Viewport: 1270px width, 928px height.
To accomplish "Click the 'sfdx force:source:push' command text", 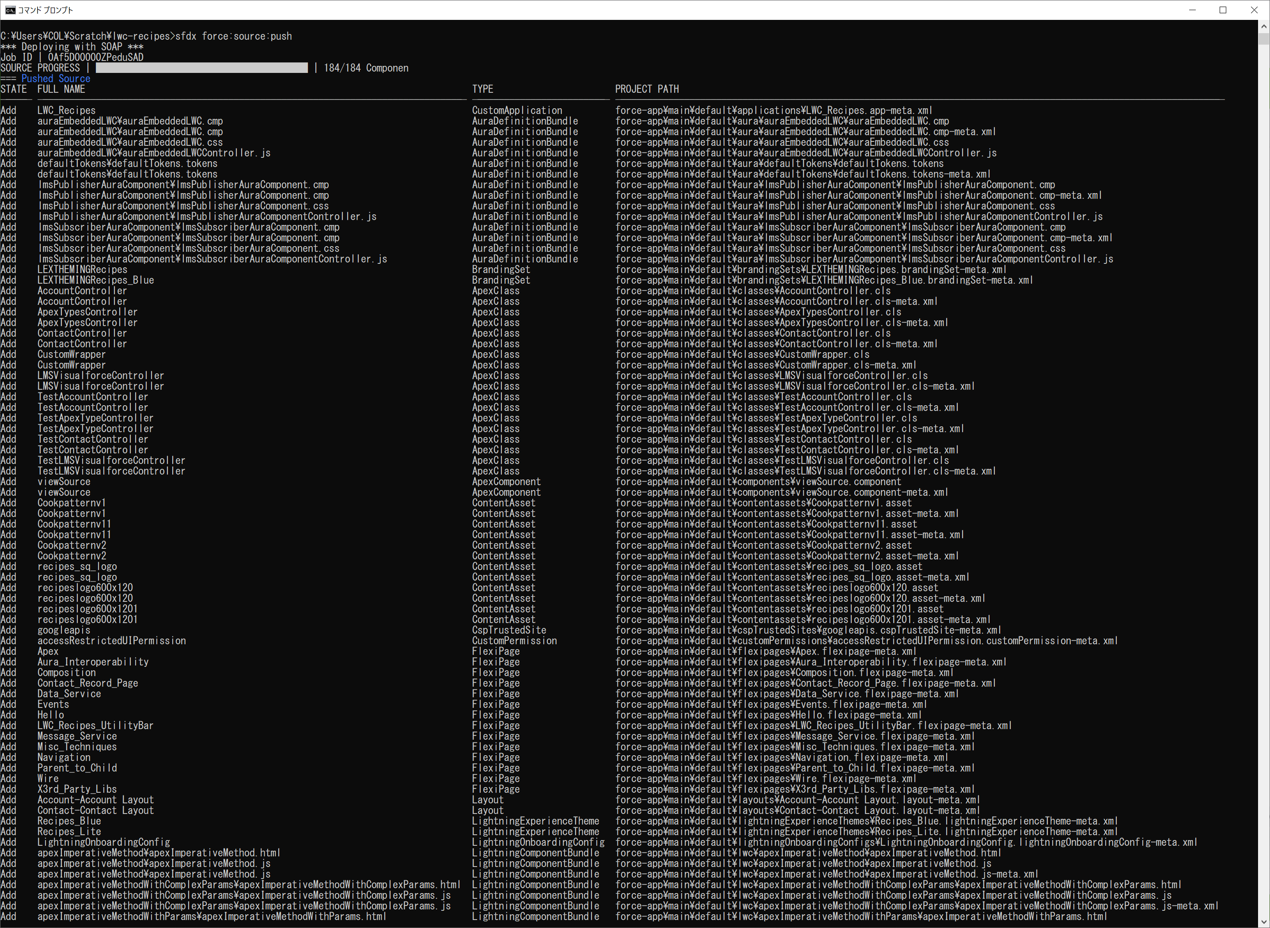I will pyautogui.click(x=234, y=37).
